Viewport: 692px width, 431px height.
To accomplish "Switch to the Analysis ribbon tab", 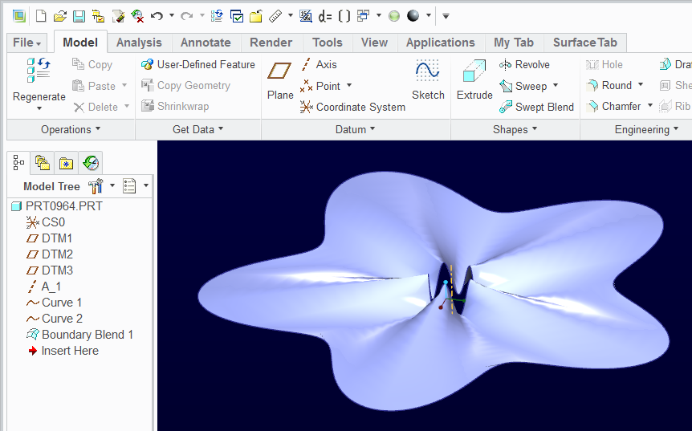I will point(139,43).
